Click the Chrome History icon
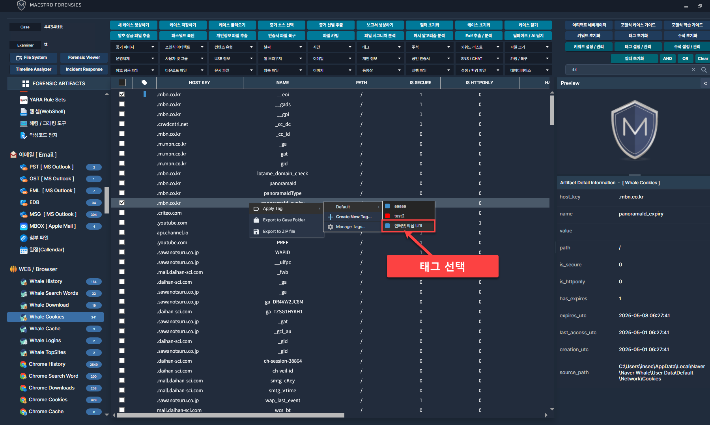The image size is (710, 425). (23, 364)
